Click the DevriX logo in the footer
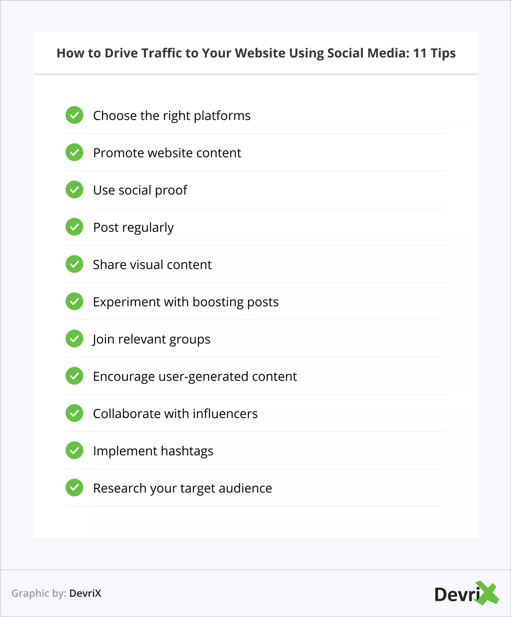The image size is (511, 617). (466, 594)
